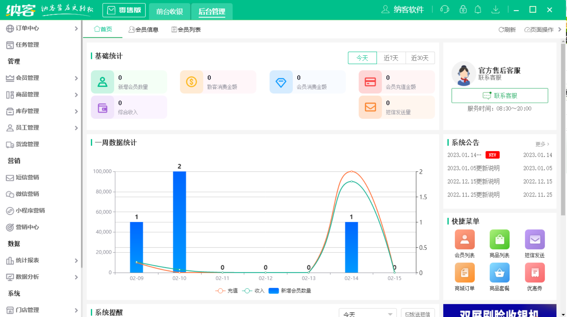Click the 联系客服 button

(x=499, y=95)
